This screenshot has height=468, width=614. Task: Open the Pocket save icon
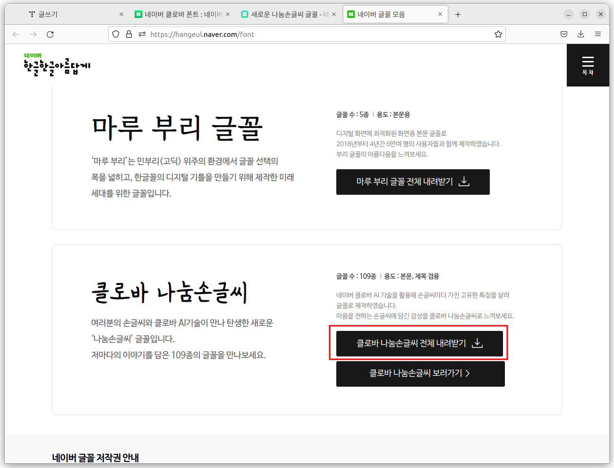564,34
